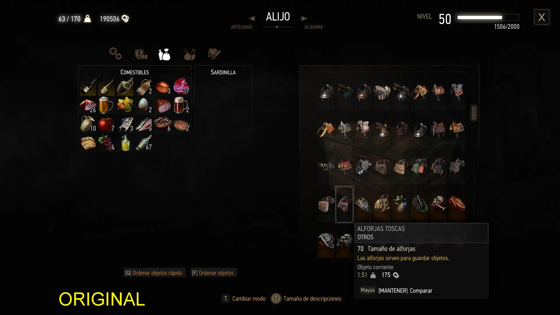Choose the grapes item with count 4

click(107, 143)
